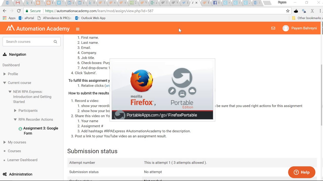Viewport: 323px width, 181px height.
Task: Open the orange Help button
Action: 302,172
